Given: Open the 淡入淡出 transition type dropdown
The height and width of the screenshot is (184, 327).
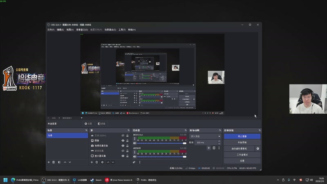Looking at the screenshot, I should (205, 136).
